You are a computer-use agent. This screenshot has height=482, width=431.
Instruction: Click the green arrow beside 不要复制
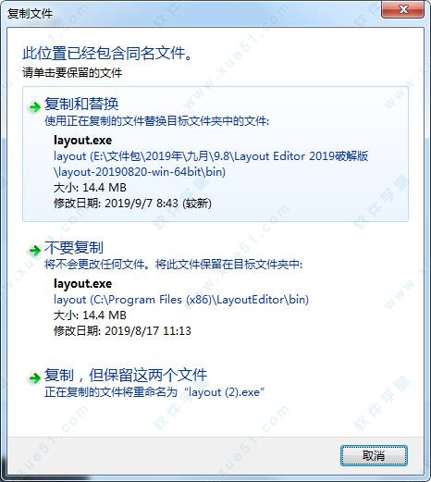point(35,250)
